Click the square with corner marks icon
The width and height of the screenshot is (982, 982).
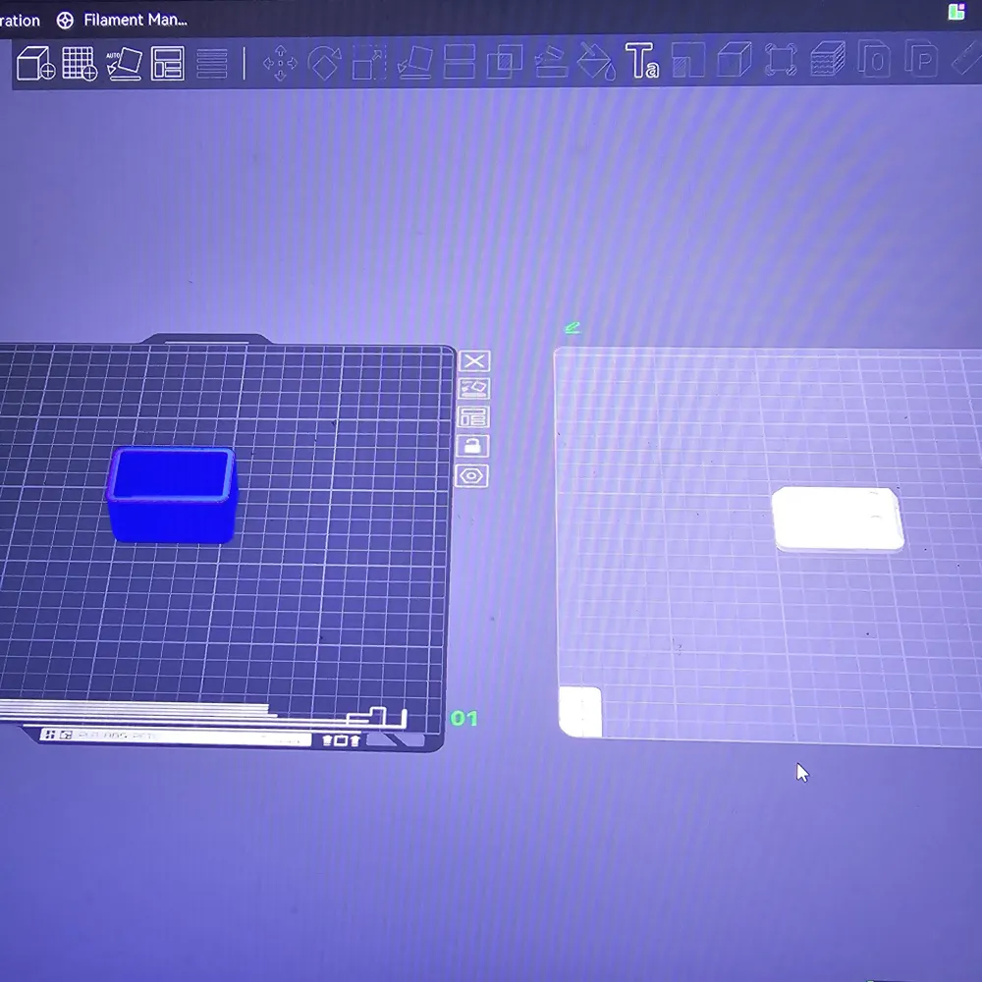(x=781, y=60)
